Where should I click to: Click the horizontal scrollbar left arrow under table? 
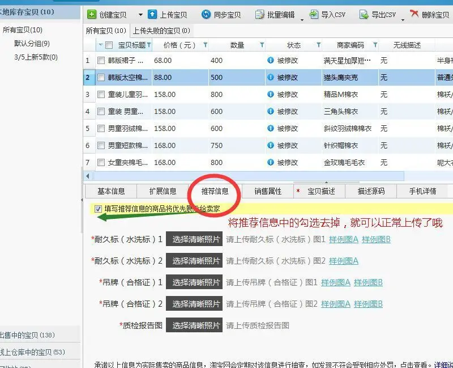(88, 176)
